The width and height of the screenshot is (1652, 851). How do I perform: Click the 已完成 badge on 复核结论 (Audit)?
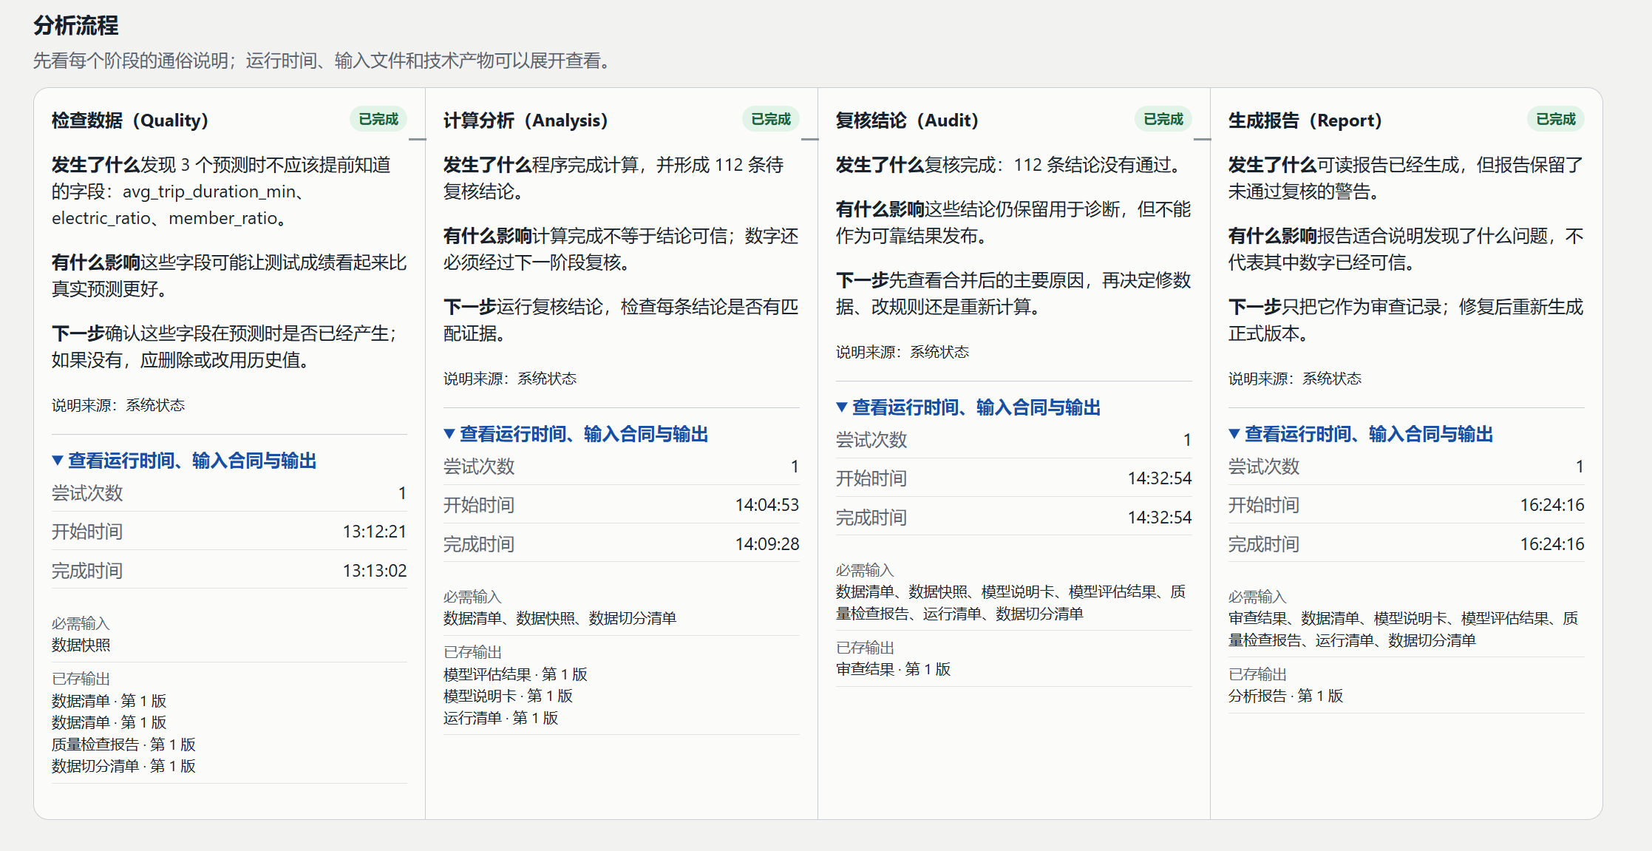[1163, 119]
